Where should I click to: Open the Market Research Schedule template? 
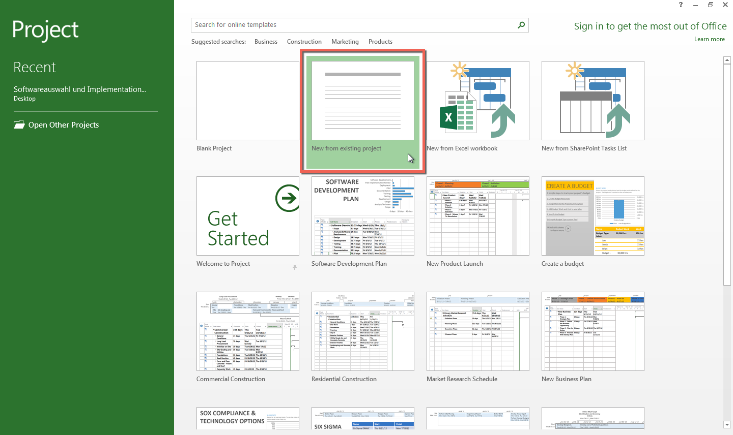coord(477,331)
